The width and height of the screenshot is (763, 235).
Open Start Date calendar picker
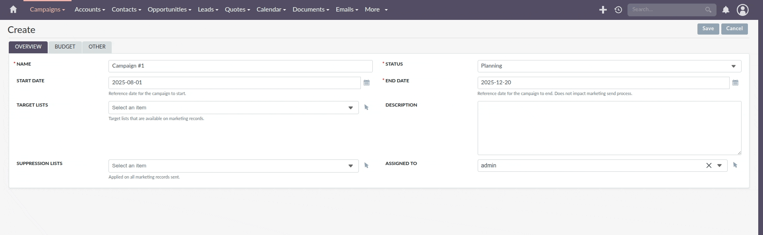[366, 83]
